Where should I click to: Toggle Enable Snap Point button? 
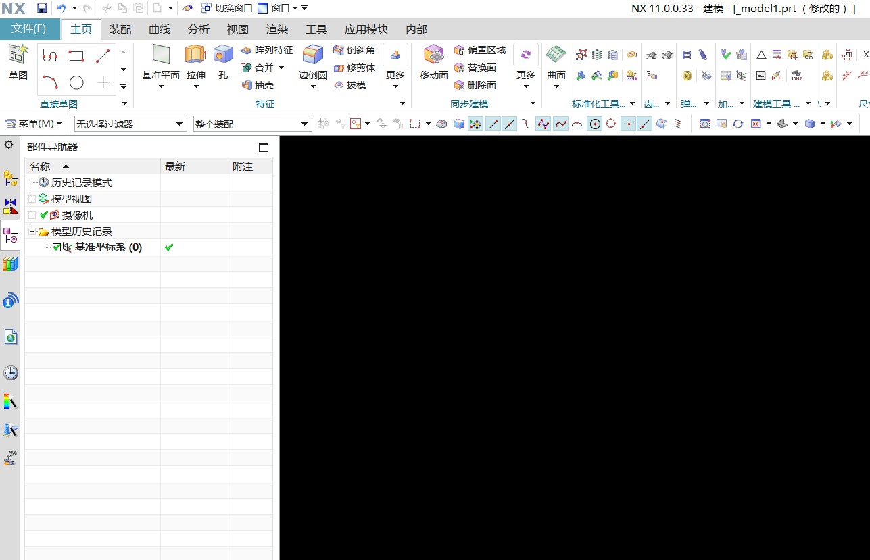(x=475, y=124)
